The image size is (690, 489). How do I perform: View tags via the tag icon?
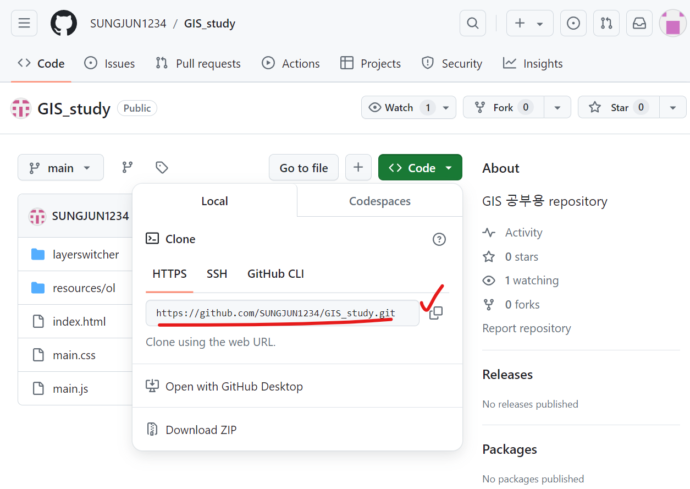[162, 167]
